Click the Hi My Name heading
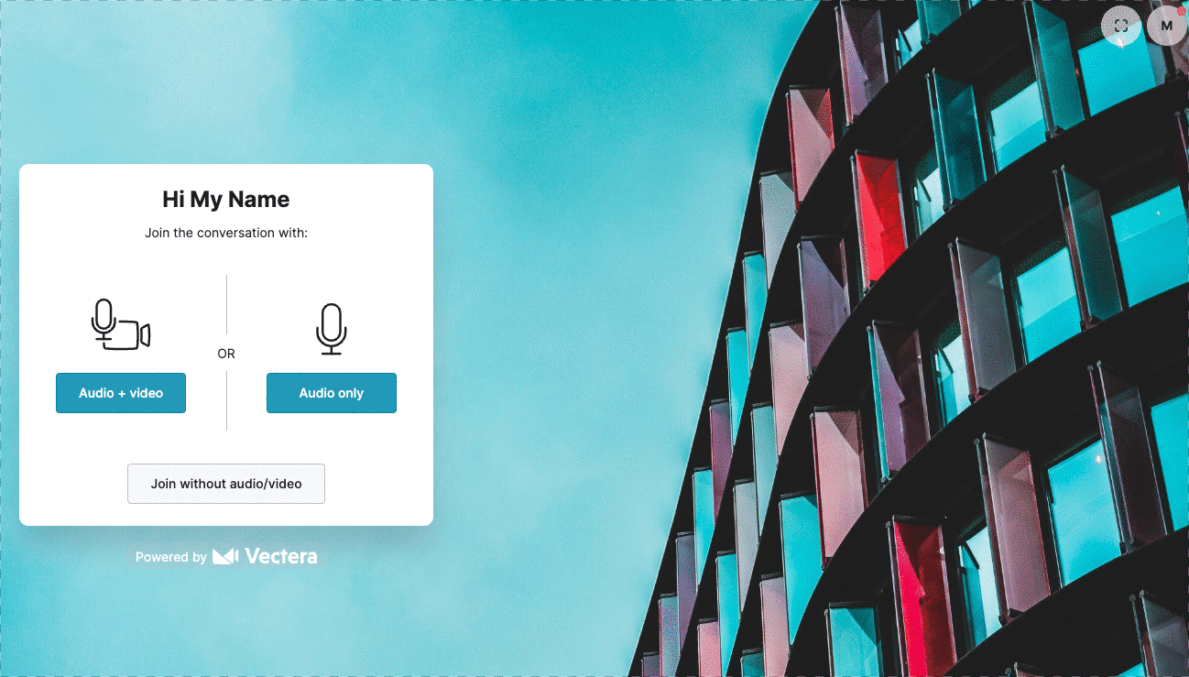Screen dimensions: 1189x677 point(226,200)
